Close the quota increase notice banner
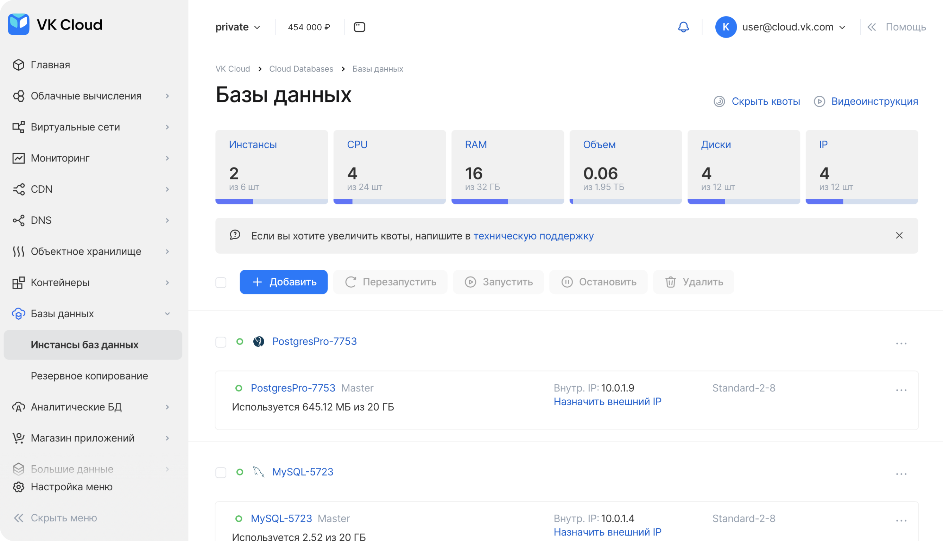 tap(899, 236)
